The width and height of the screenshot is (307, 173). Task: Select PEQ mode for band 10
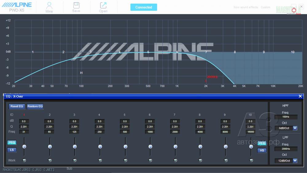click(x=262, y=143)
